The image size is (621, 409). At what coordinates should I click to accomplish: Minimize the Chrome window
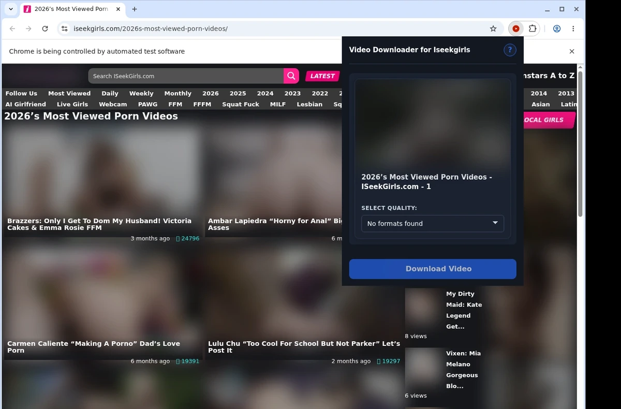548,9
